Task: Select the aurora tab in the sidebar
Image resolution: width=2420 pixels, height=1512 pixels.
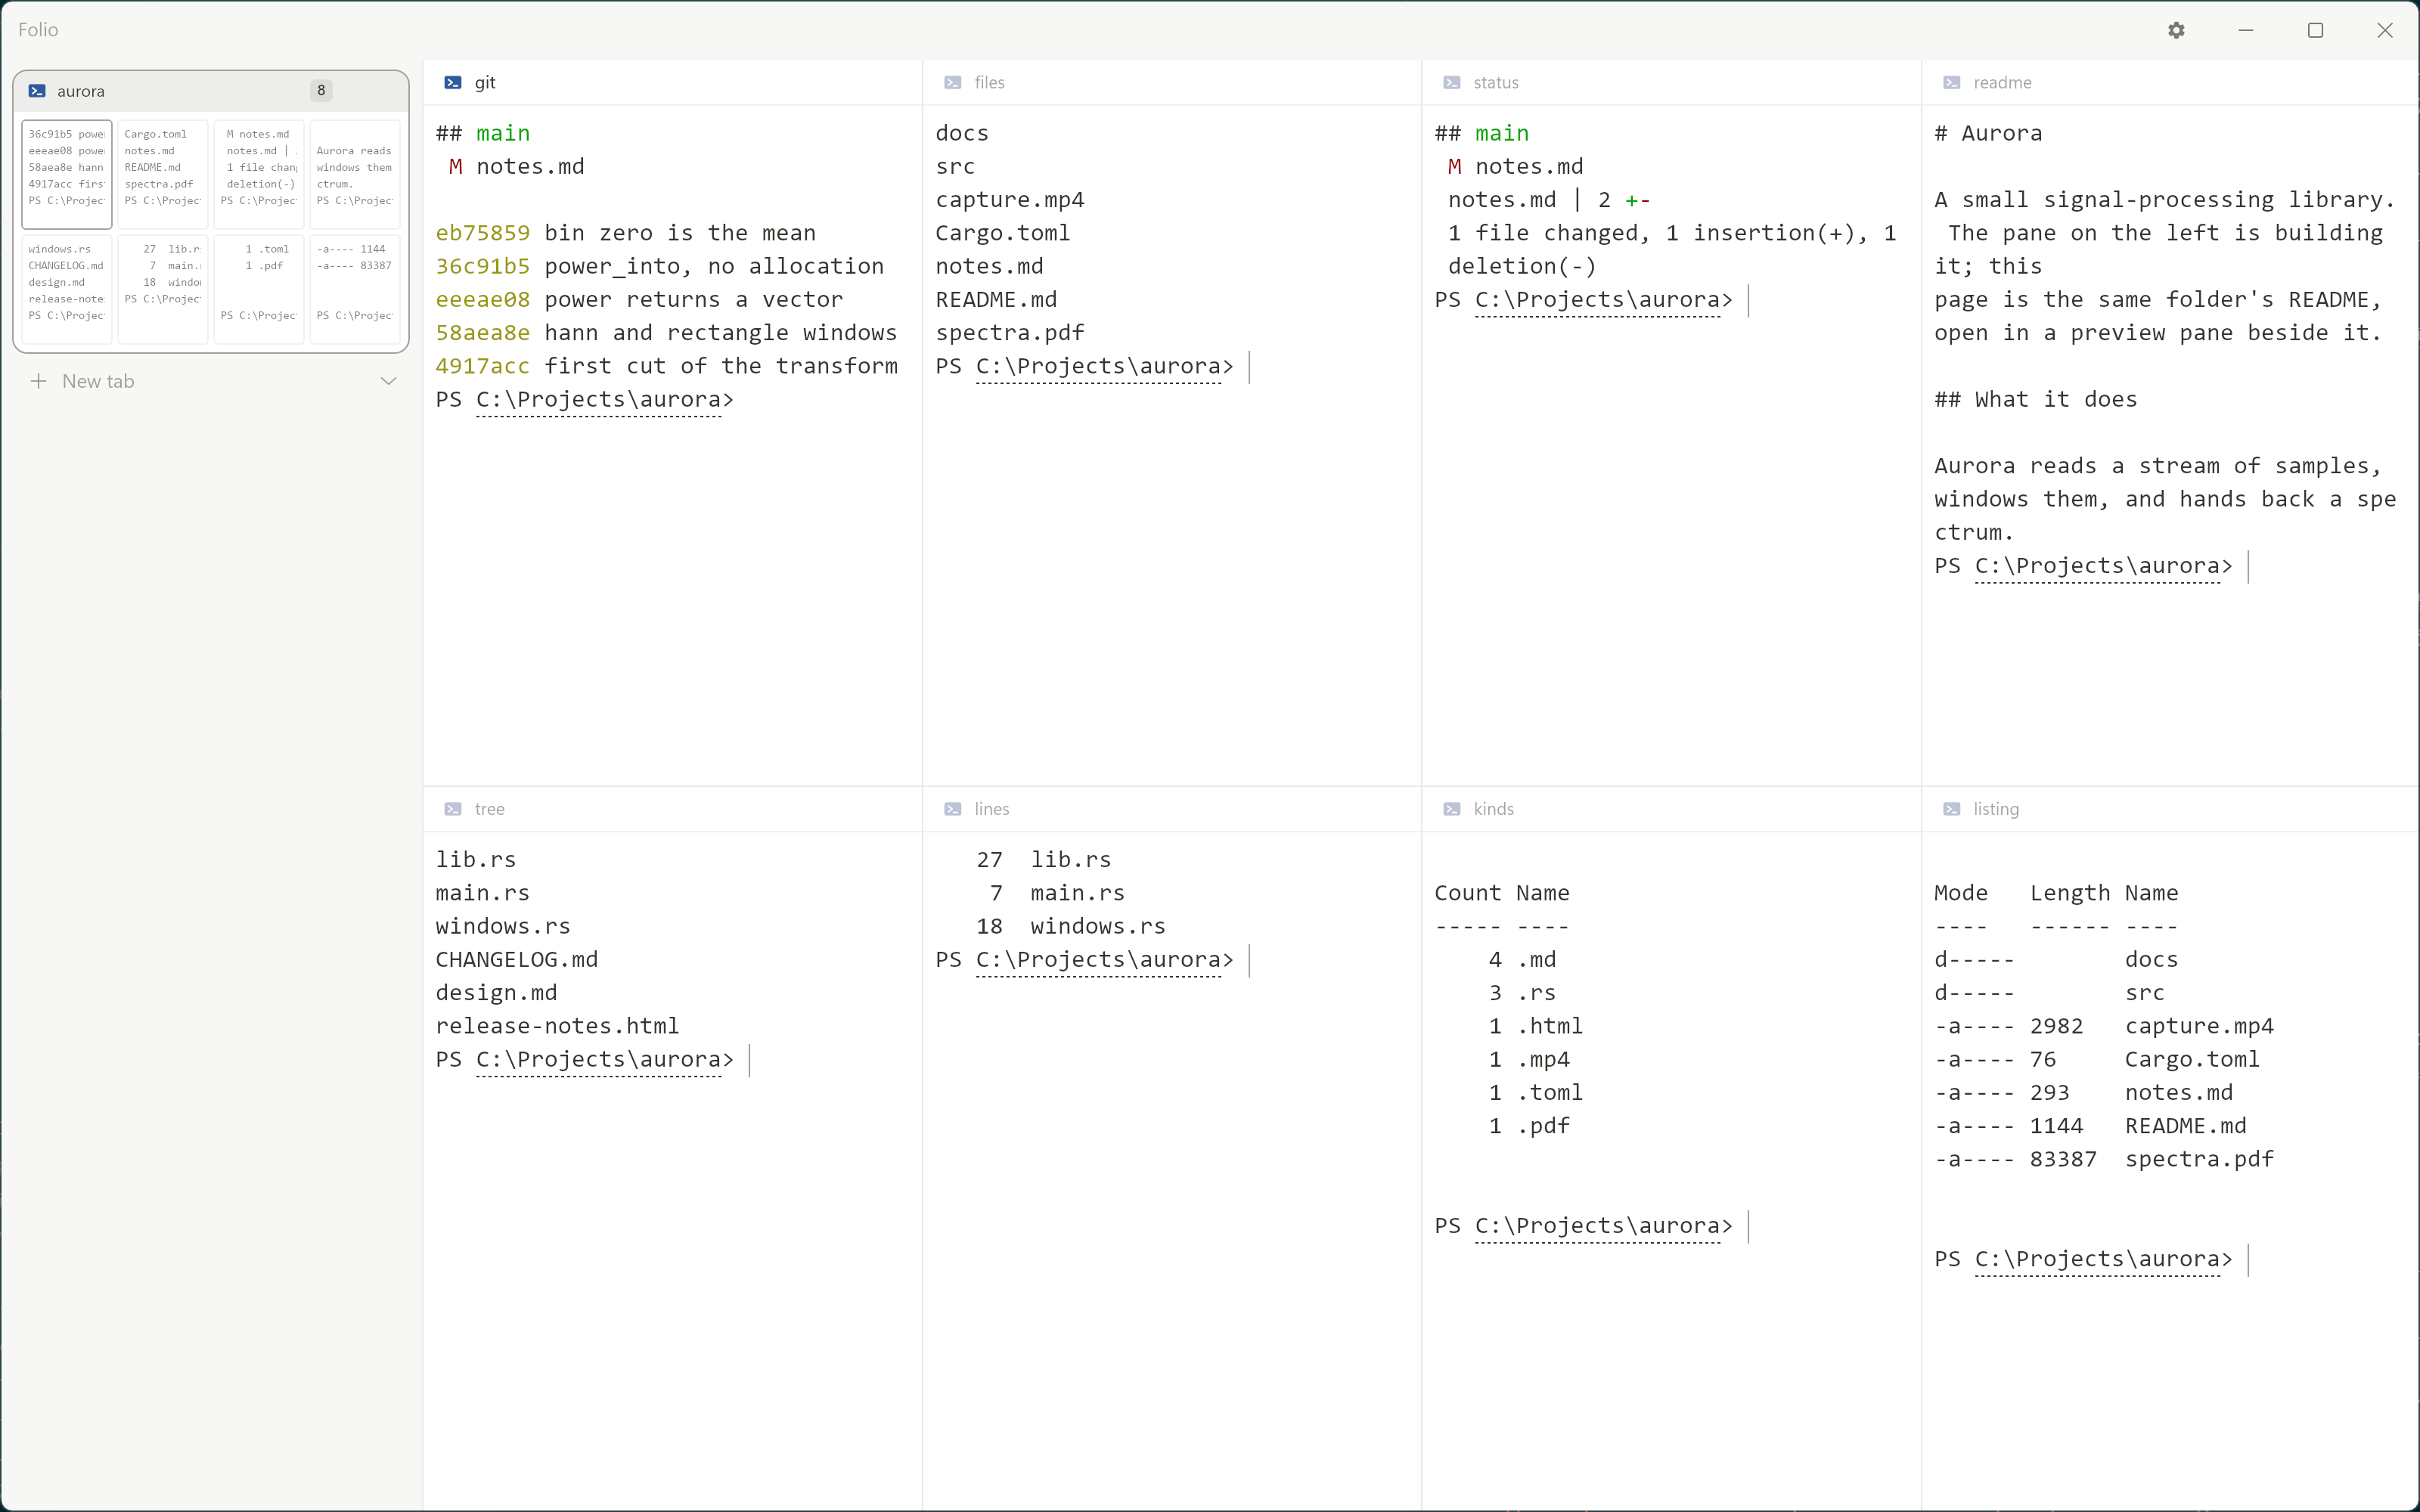Action: [211, 91]
